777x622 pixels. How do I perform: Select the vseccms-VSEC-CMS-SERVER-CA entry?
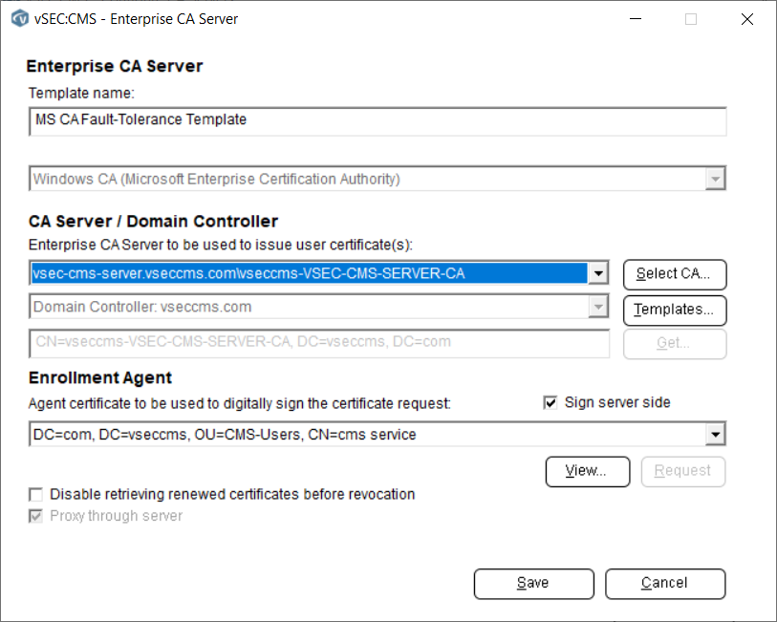click(306, 274)
